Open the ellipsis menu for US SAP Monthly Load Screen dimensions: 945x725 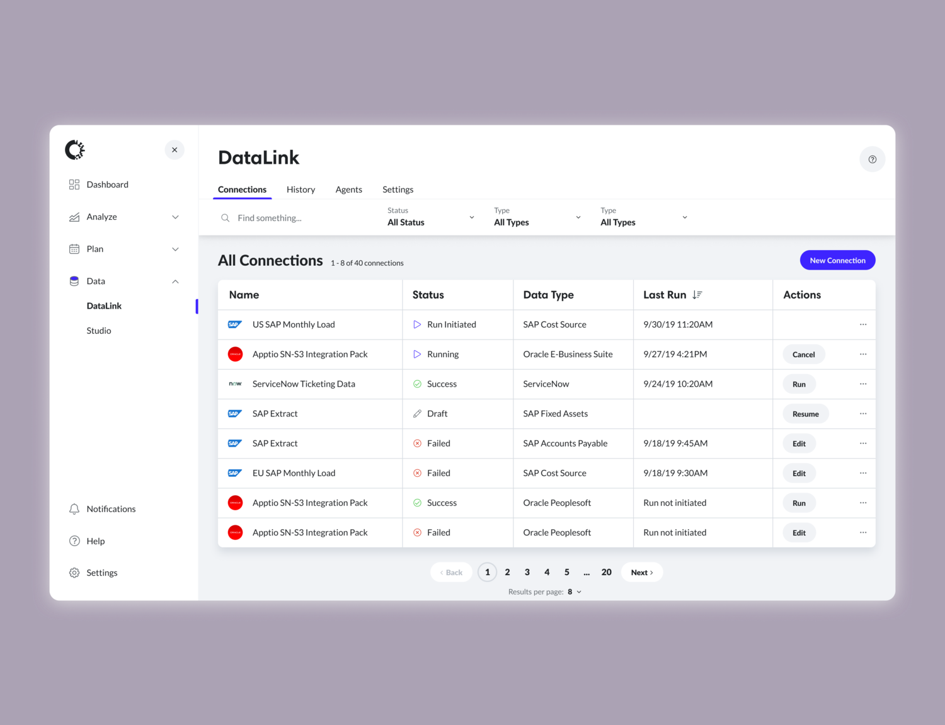863,324
